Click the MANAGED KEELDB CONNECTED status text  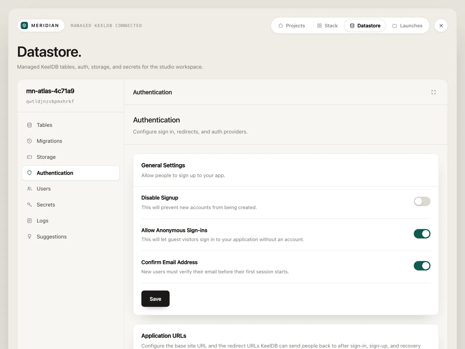click(106, 26)
